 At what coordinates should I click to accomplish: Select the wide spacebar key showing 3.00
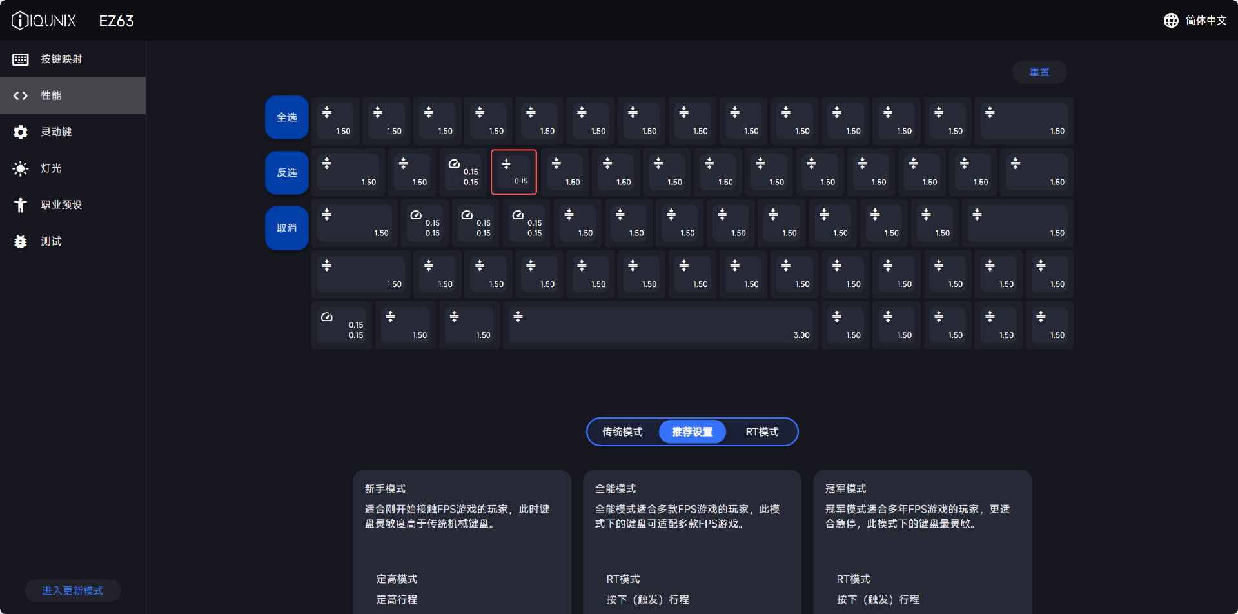click(660, 326)
